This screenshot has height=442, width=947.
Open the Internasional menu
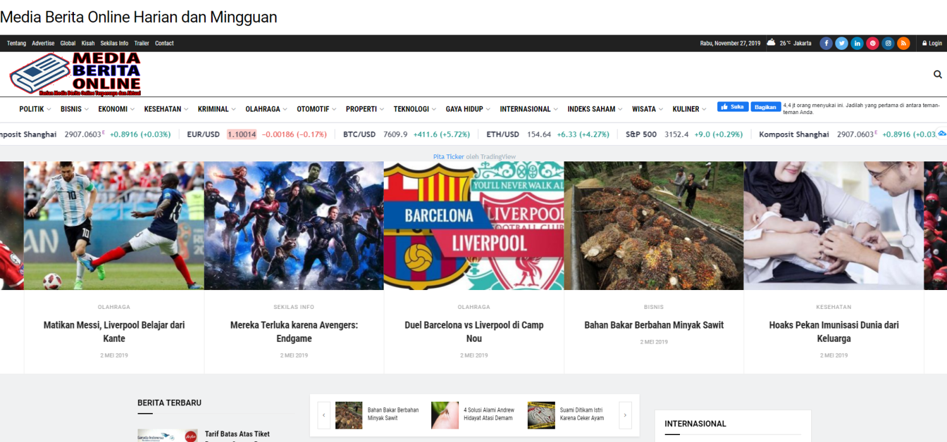click(528, 109)
